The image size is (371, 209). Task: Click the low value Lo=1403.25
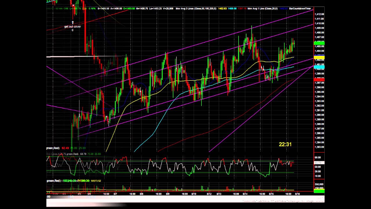tap(156, 9)
